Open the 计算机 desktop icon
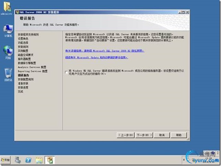Viewport: 221px width, 166px height. coord(8,31)
